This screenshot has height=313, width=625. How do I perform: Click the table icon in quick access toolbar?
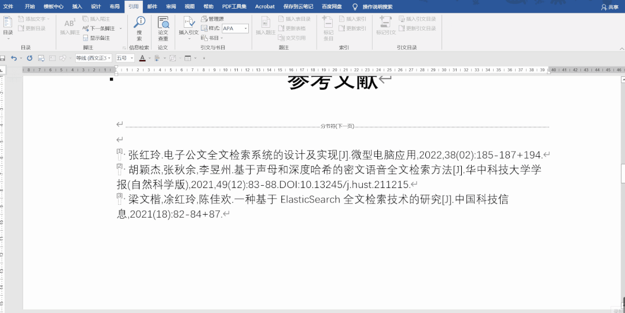(x=188, y=58)
